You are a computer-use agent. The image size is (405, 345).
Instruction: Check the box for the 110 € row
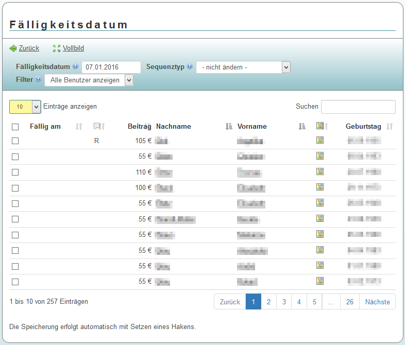pos(15,173)
